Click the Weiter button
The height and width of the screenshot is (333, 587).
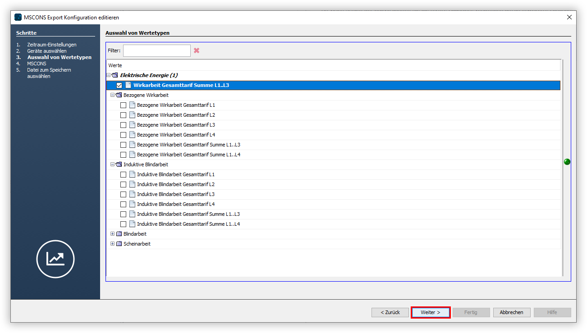(430, 312)
